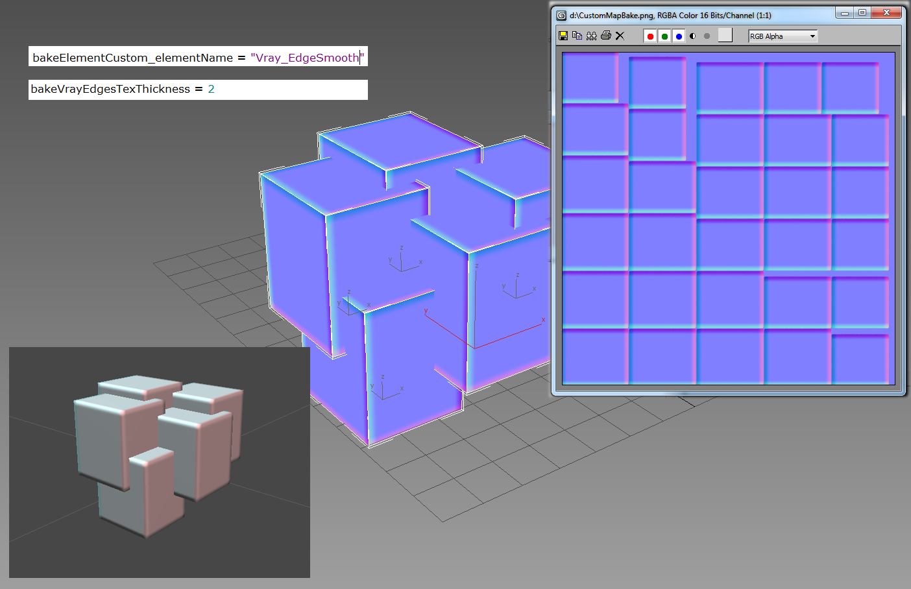This screenshot has height=589, width=911.
Task: Minimize the CustomMapBake window
Action: click(845, 12)
